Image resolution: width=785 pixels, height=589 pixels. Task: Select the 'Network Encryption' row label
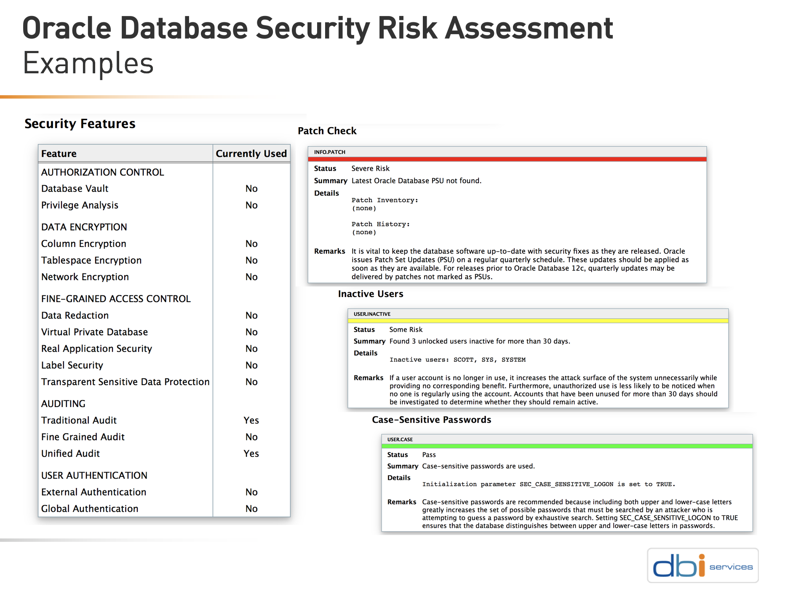(85, 277)
